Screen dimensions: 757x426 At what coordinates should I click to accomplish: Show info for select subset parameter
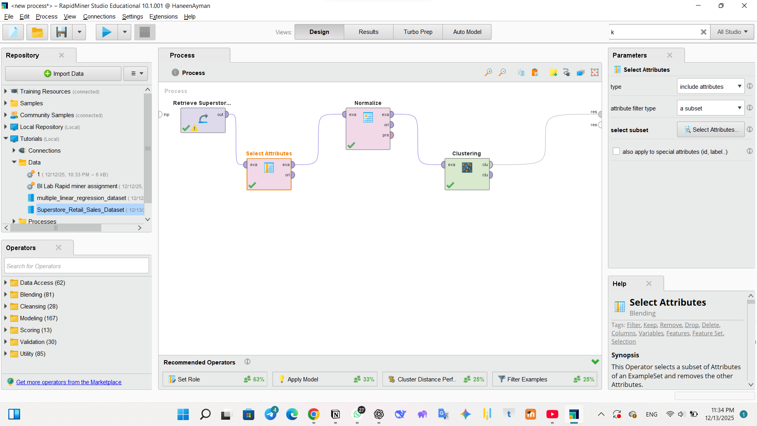(750, 129)
